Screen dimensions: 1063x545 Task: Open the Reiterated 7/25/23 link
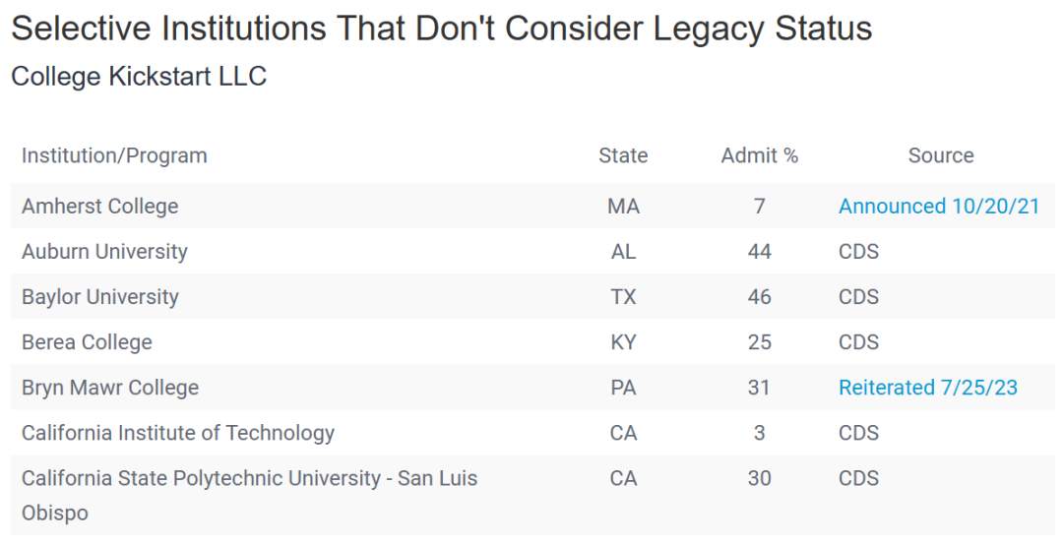[928, 387]
